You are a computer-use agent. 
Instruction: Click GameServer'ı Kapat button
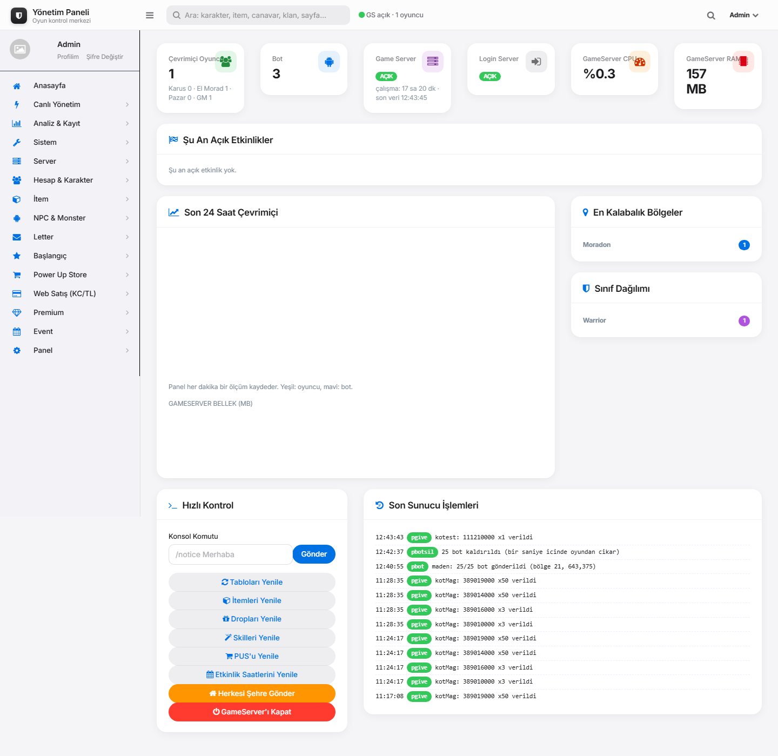pyautogui.click(x=252, y=712)
